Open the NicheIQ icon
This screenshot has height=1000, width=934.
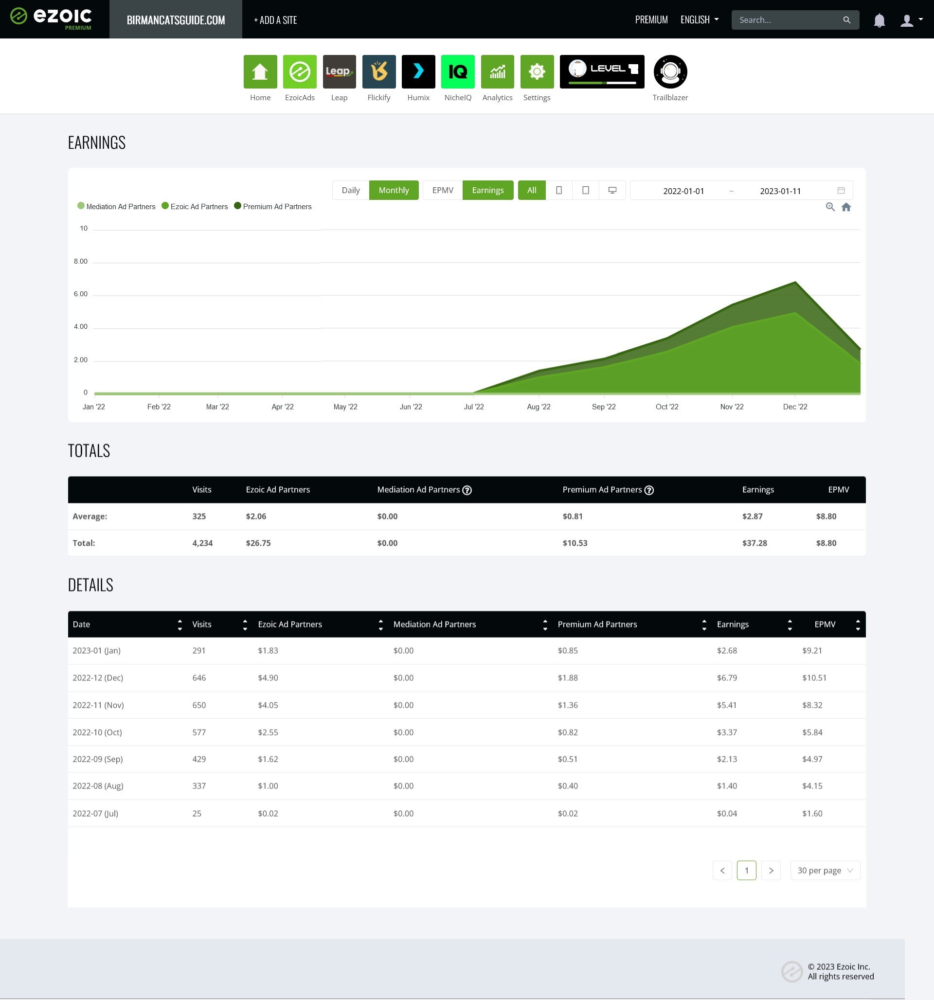(458, 71)
